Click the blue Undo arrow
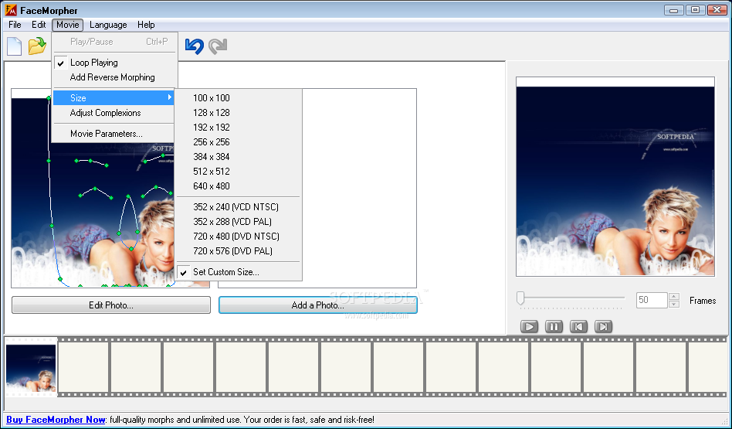The width and height of the screenshot is (732, 429). point(195,46)
